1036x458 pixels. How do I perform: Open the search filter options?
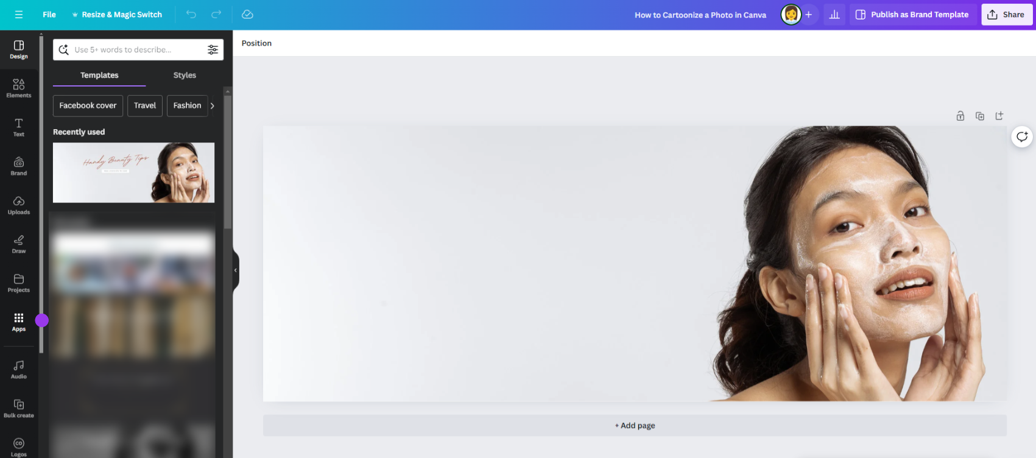click(x=213, y=50)
